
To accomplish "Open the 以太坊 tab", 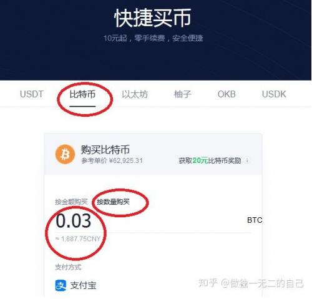I will 135,94.
